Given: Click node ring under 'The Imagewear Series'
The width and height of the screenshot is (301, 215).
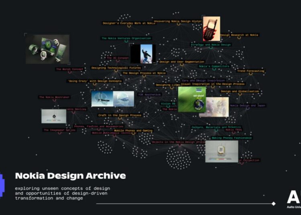Looking at the screenshot, I should [x=60, y=133].
